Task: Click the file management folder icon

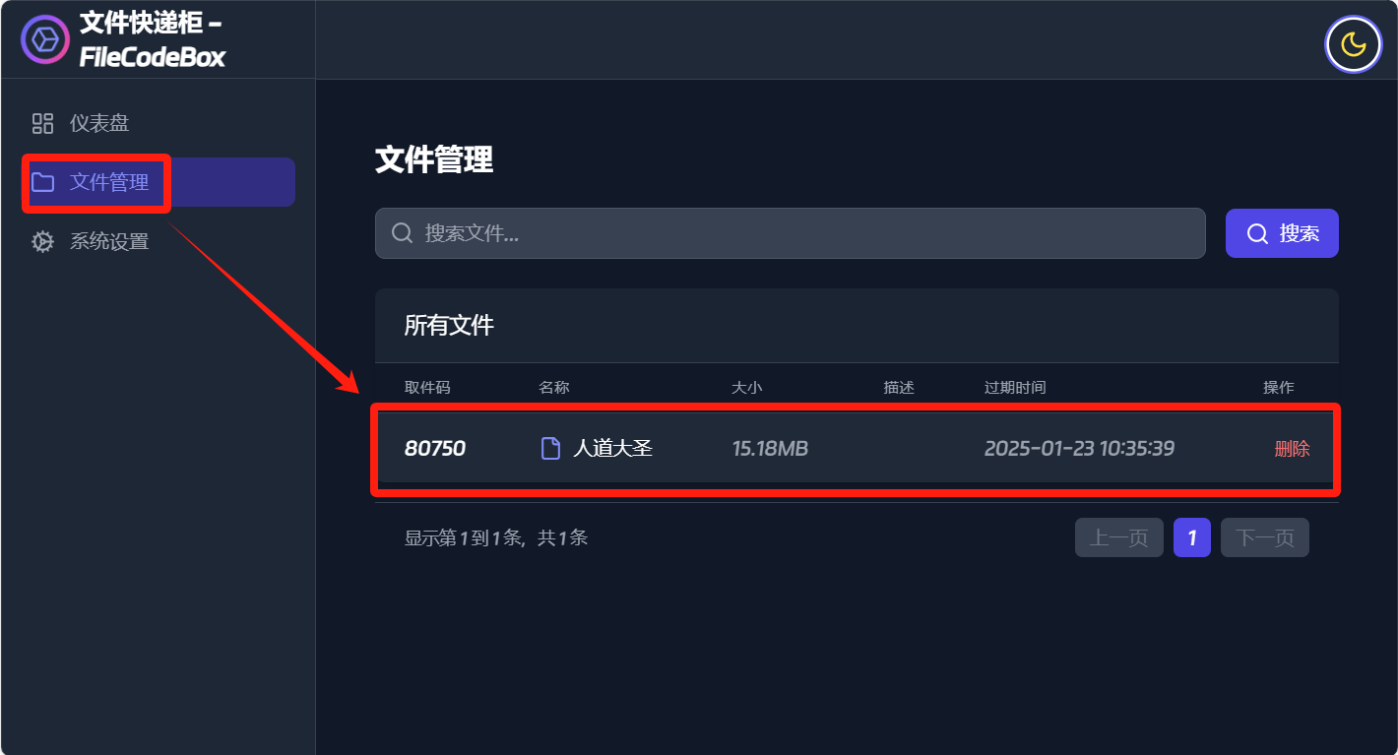Action: pos(42,182)
